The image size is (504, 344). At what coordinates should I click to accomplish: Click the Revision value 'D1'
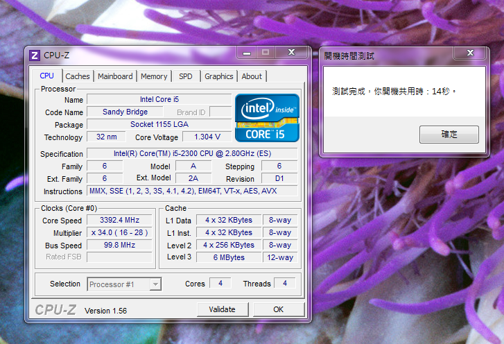click(279, 178)
